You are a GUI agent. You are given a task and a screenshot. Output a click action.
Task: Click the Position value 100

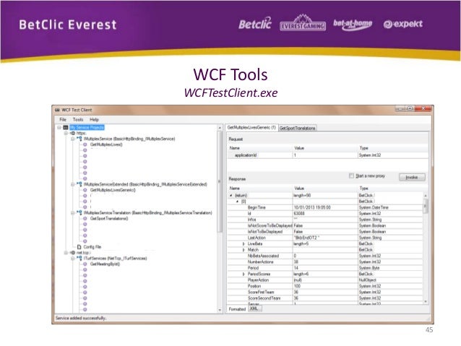[x=297, y=286]
